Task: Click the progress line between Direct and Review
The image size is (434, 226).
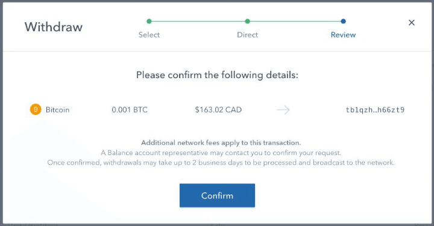Action: [295, 21]
